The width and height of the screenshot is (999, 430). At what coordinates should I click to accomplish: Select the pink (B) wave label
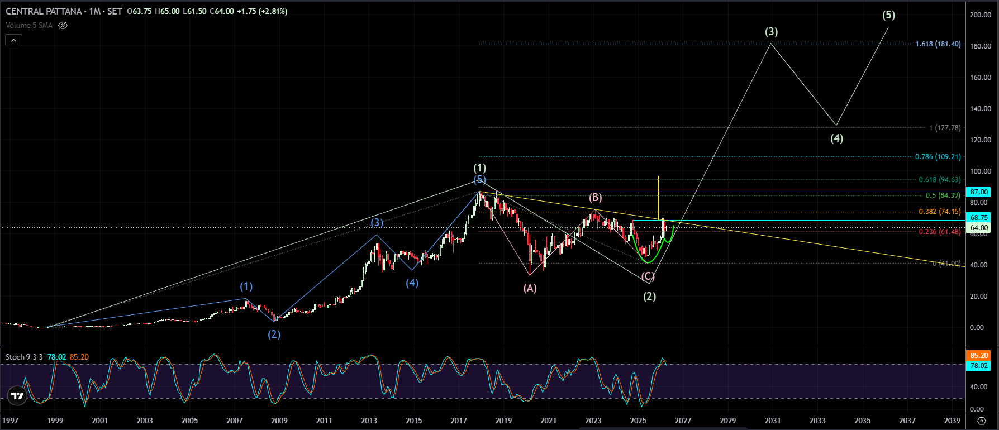pos(595,198)
